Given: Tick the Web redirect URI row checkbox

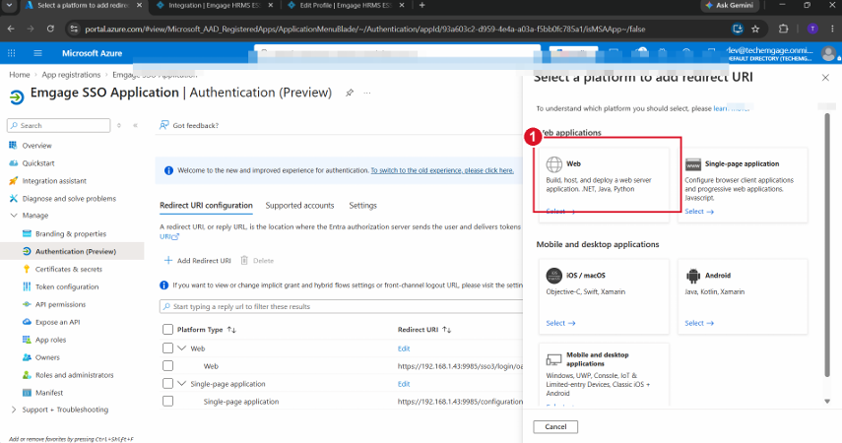Looking at the screenshot, I should click(x=167, y=365).
